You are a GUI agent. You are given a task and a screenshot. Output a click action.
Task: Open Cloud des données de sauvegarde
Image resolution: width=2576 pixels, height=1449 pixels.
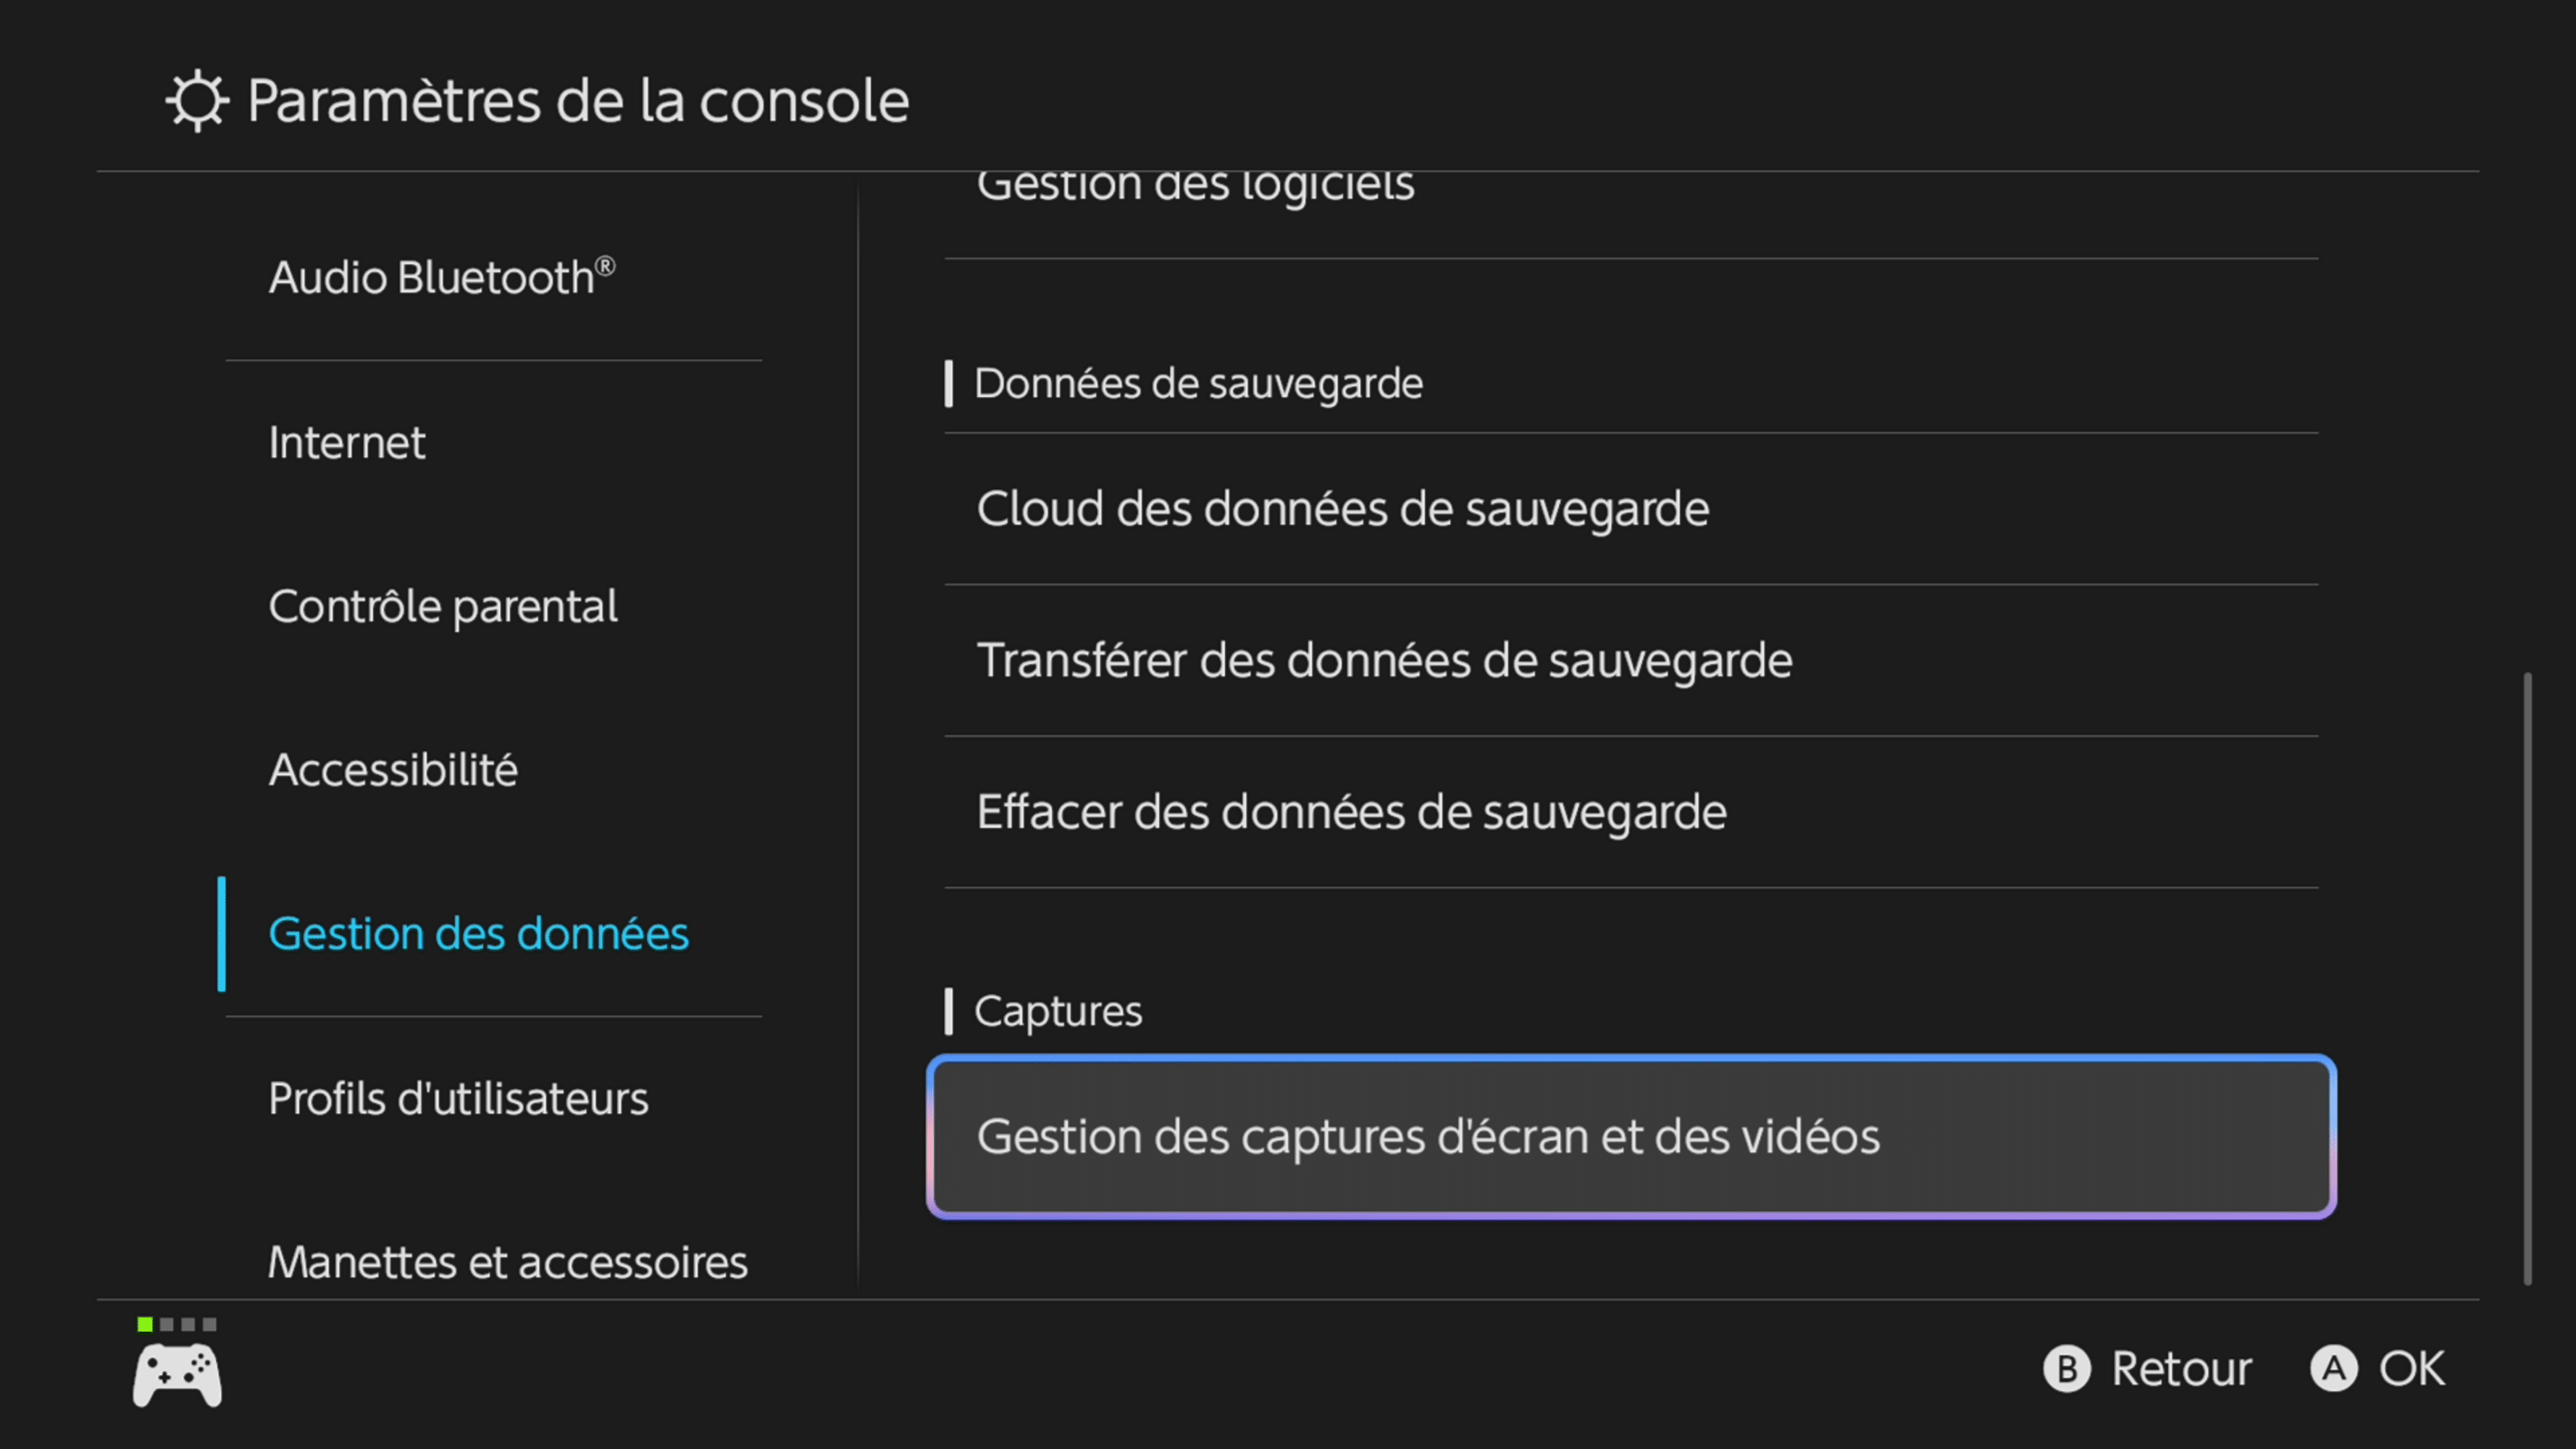(x=1342, y=509)
